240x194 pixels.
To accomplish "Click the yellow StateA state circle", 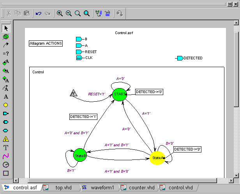I will point(157,158).
